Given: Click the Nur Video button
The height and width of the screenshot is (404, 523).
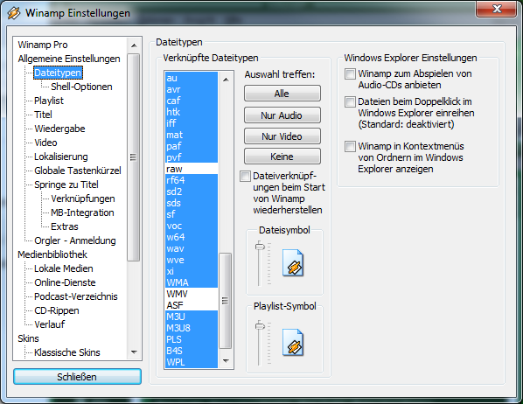Looking at the screenshot, I should [282, 136].
